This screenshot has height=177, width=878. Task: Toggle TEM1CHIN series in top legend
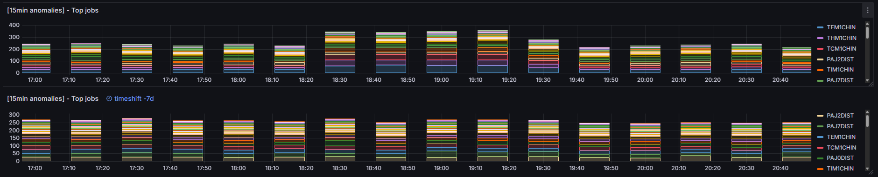click(x=841, y=27)
